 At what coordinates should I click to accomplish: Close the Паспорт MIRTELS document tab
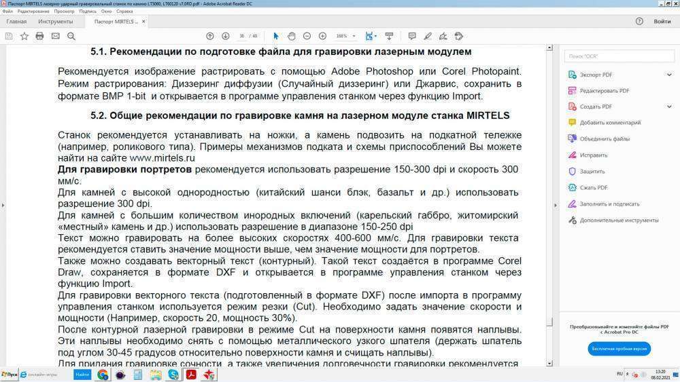pos(143,21)
